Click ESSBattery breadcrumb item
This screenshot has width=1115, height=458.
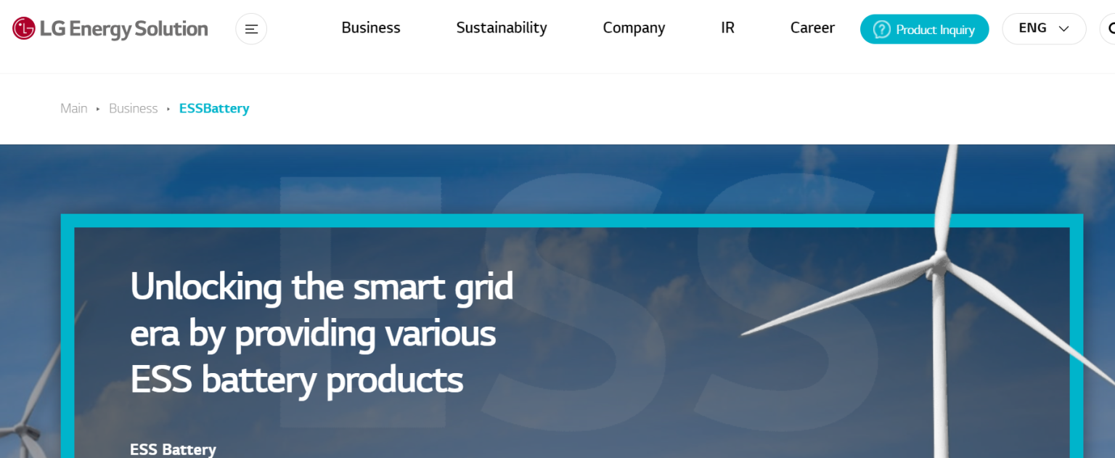pos(214,108)
